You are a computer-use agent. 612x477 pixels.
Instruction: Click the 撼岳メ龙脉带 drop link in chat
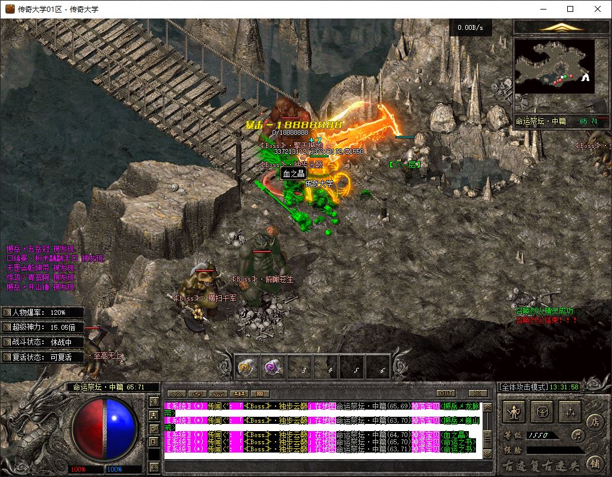[460, 407]
